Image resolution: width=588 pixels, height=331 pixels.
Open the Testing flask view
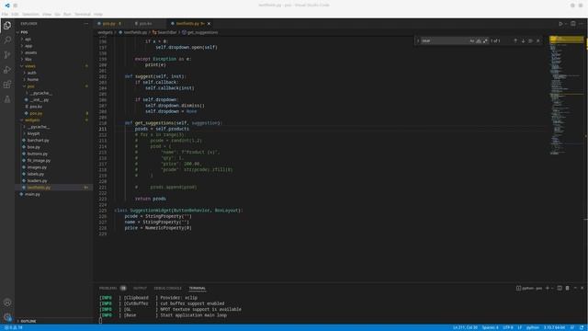coord(7,99)
